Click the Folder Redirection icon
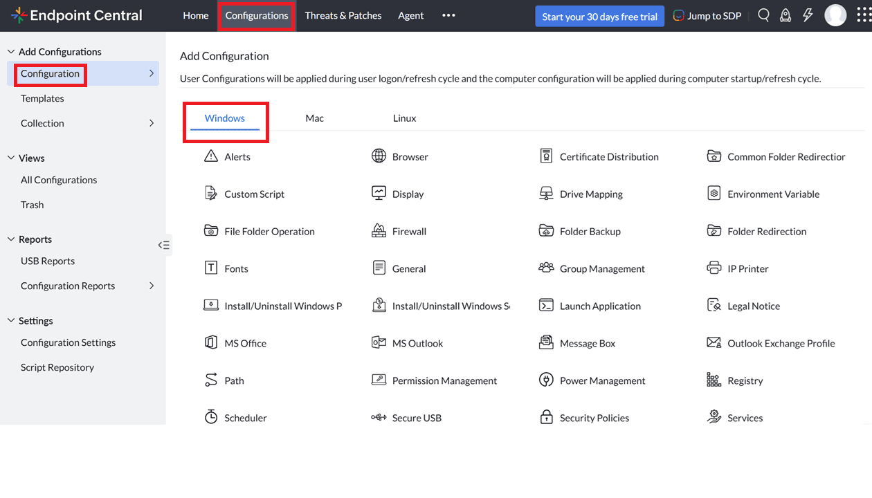This screenshot has width=872, height=498. tap(714, 231)
